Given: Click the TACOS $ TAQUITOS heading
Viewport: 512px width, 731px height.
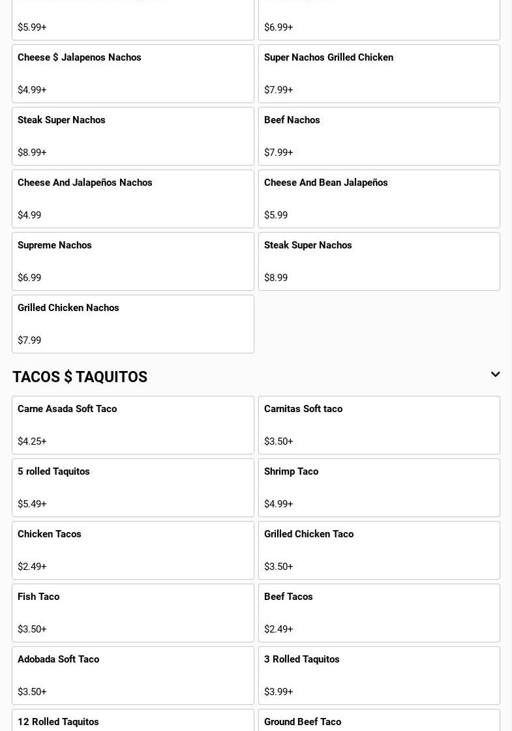Looking at the screenshot, I should (x=80, y=377).
